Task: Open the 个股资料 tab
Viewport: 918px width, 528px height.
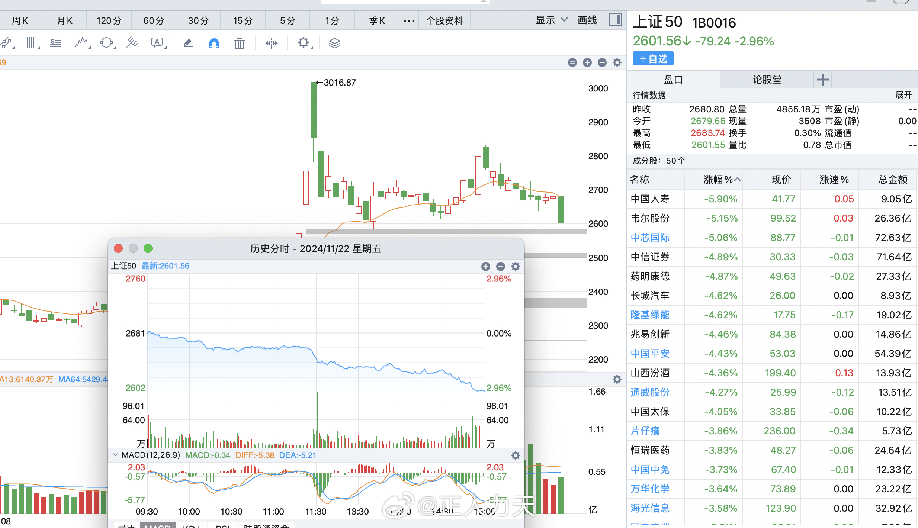Action: click(x=444, y=20)
